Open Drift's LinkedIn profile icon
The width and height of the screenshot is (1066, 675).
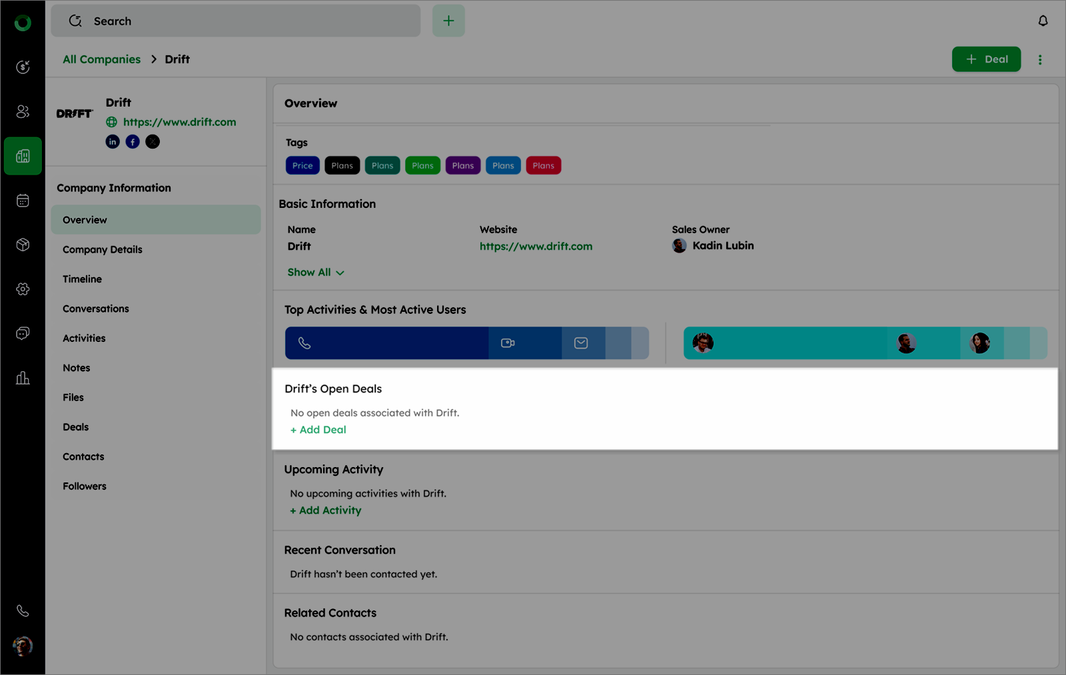[113, 142]
